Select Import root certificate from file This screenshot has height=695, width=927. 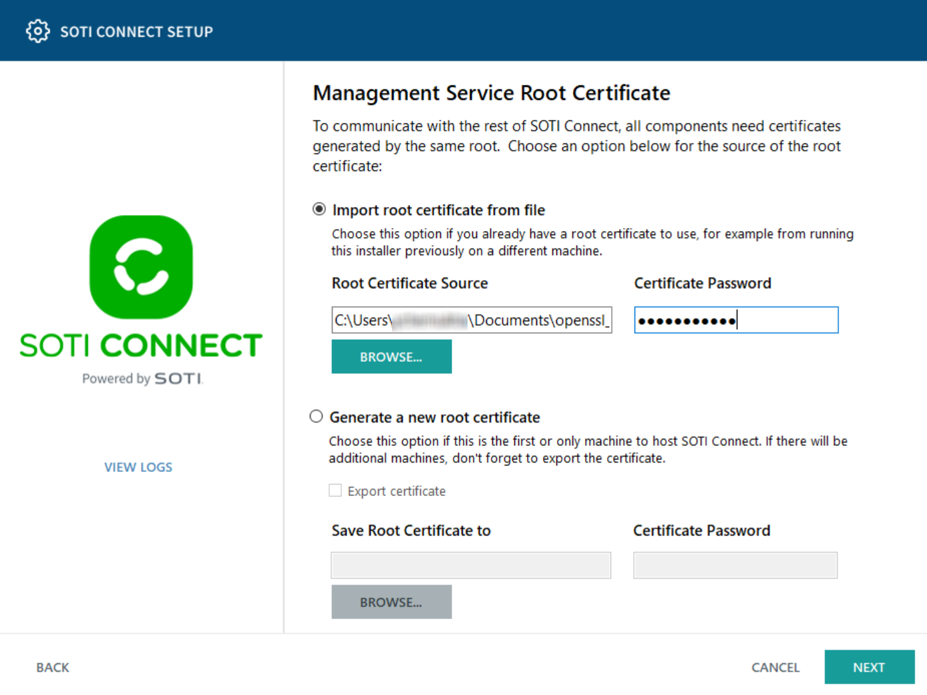[319, 210]
